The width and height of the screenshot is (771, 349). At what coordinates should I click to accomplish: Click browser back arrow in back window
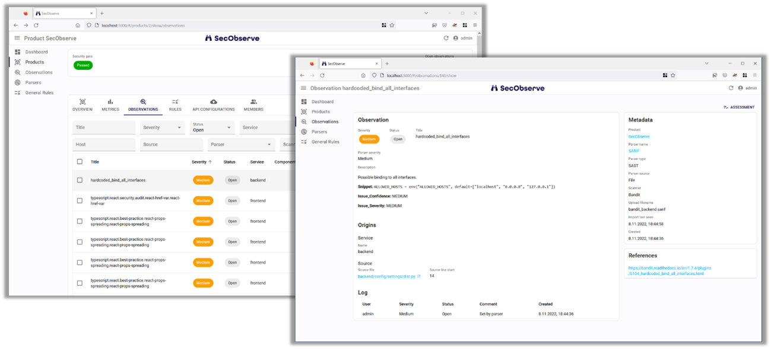click(15, 25)
